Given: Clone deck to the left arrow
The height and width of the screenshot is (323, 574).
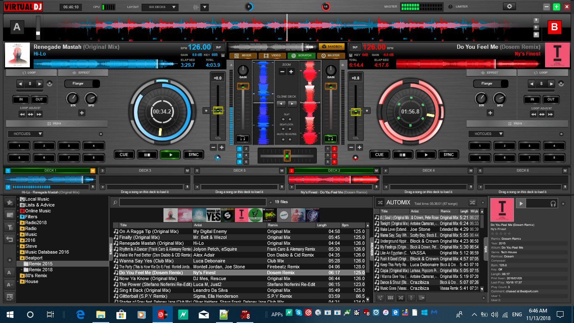Looking at the screenshot, I should tap(282, 103).
